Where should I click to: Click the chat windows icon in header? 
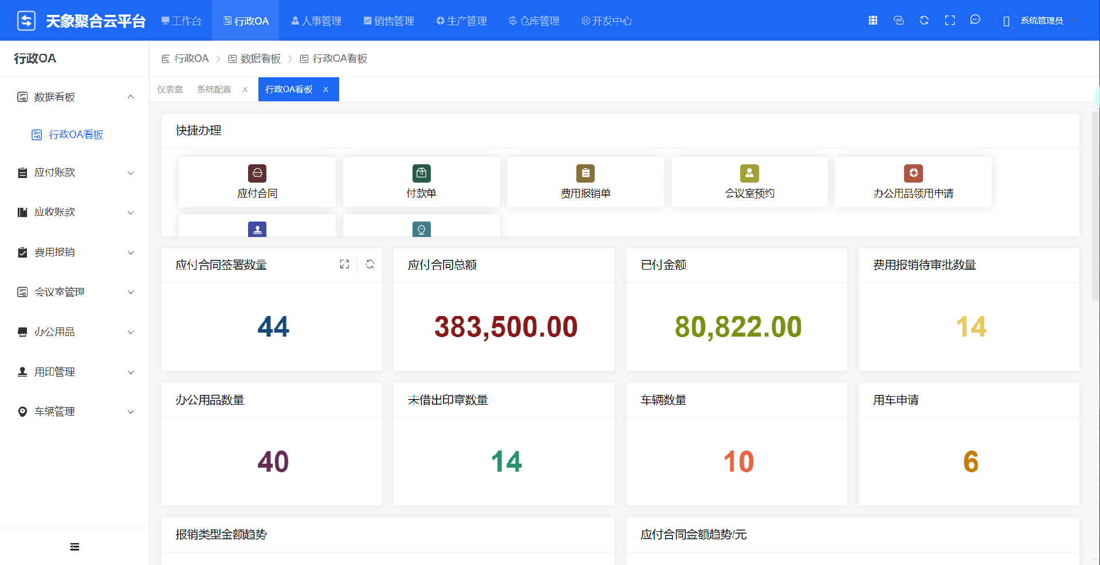(898, 21)
